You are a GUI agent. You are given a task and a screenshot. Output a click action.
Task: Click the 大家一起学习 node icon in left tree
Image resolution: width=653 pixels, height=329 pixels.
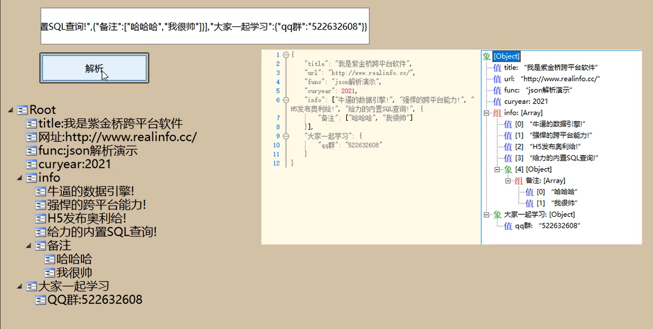[x=31, y=287]
